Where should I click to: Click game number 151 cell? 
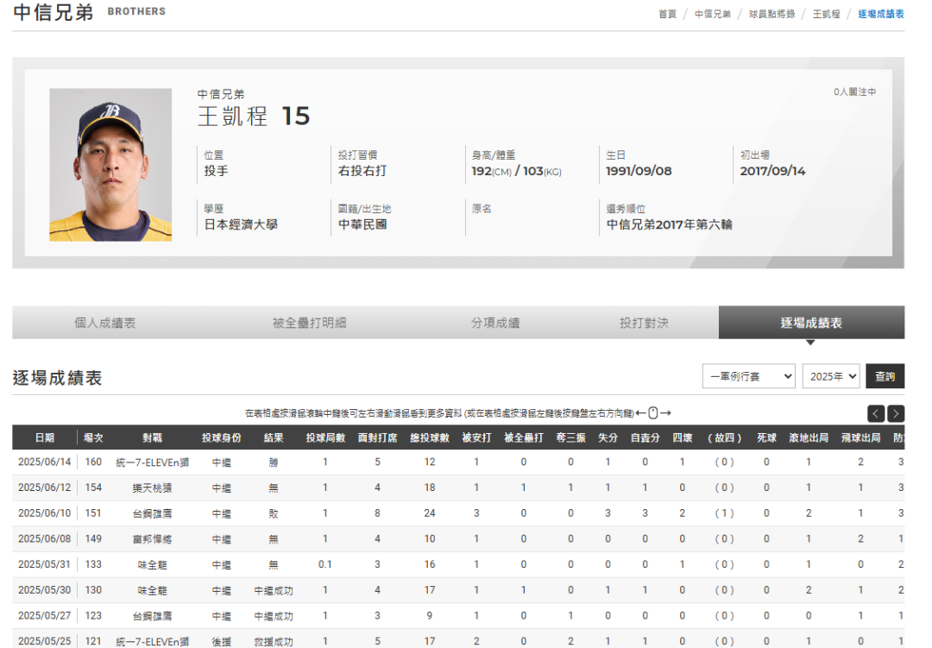(93, 513)
